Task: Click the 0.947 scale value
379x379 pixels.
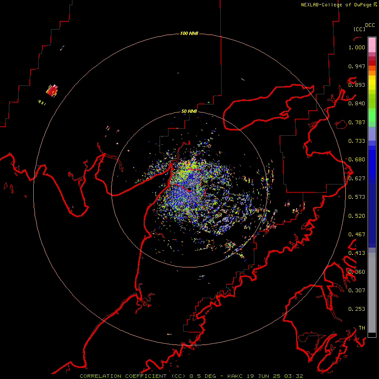Action: [357, 66]
